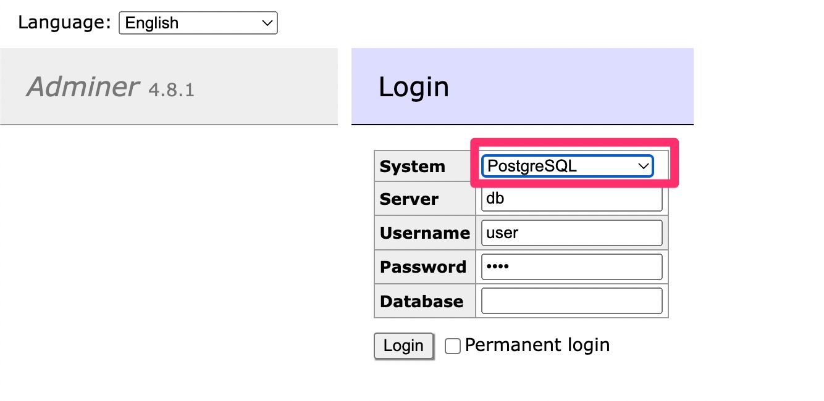Screen dimensions: 824x401
Task: Click the Login heading text
Action: point(413,87)
